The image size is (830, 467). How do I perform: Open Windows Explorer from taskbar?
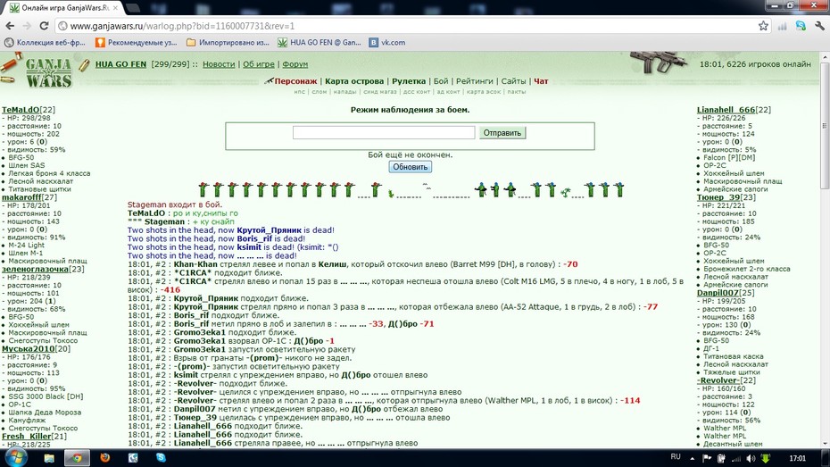(49, 458)
